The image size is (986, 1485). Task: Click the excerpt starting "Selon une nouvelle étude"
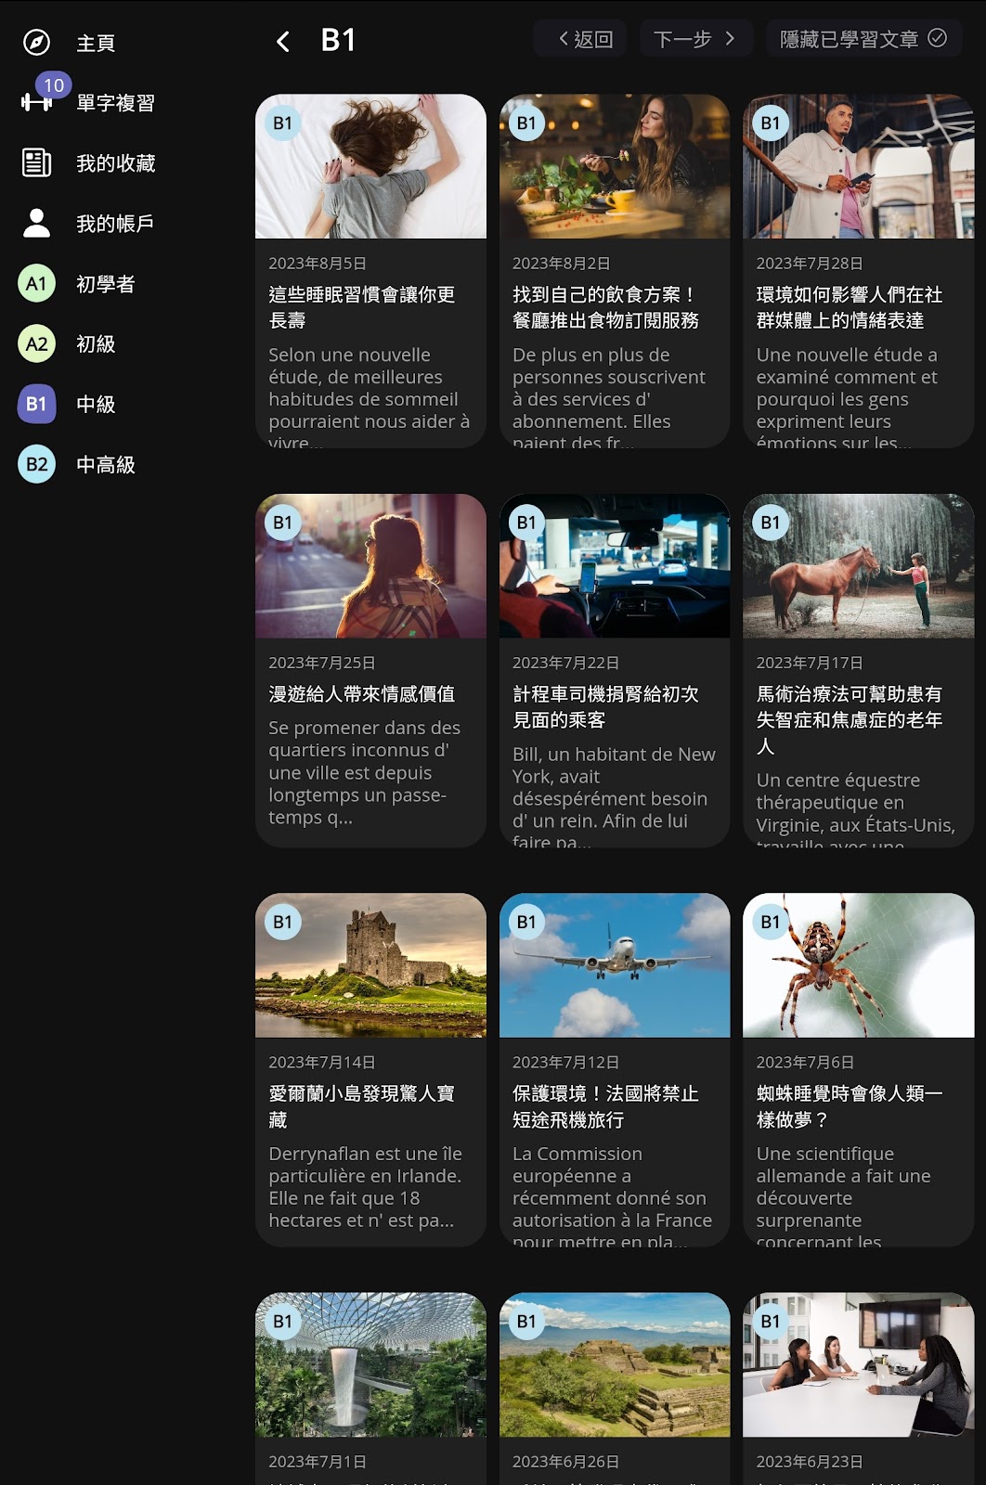coord(370,396)
